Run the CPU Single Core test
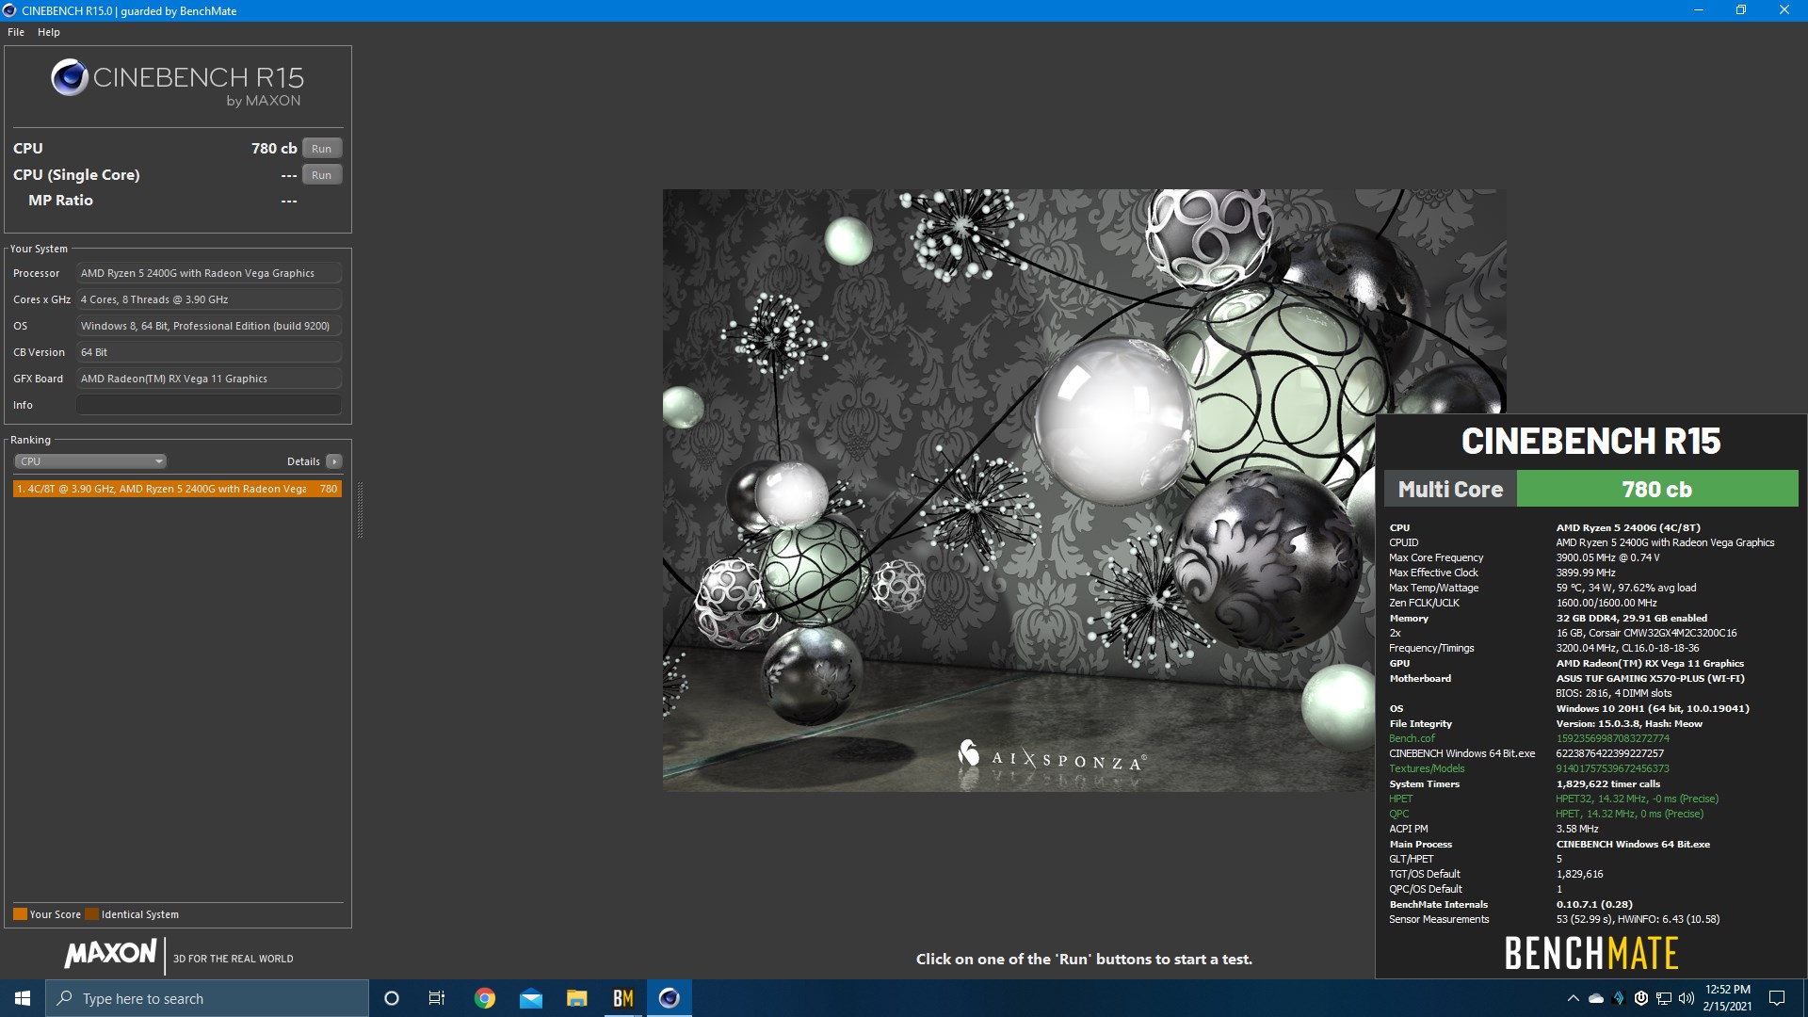Viewport: 1808px width, 1017px height. (x=322, y=175)
